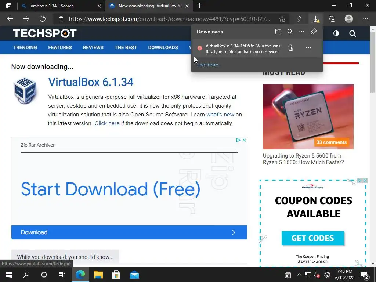Click the browser forward arrow

pos(26,19)
